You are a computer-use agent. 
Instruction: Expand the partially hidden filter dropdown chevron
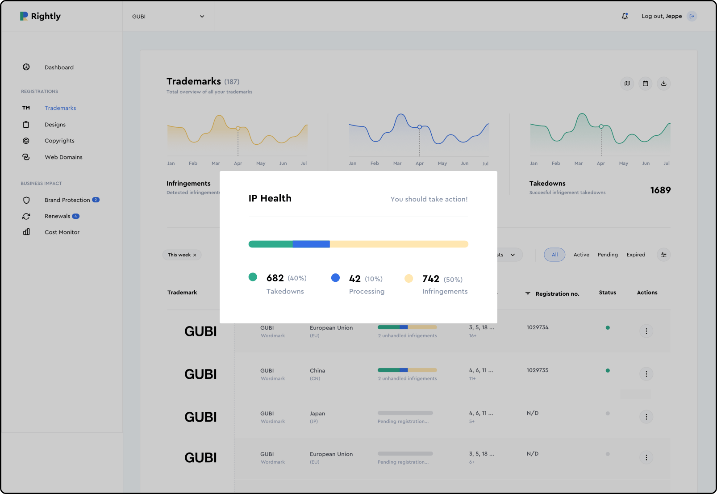[513, 255]
